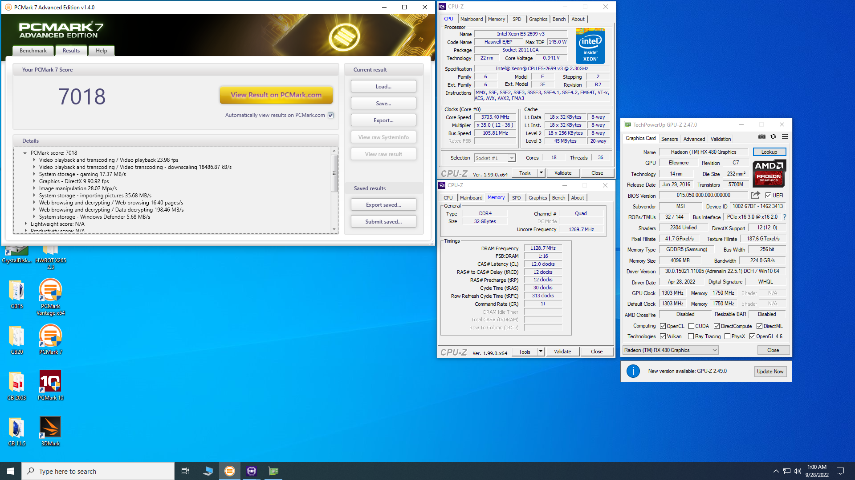Switch to PCMark 7 Results tab
This screenshot has width=855, height=480.
pyautogui.click(x=71, y=51)
